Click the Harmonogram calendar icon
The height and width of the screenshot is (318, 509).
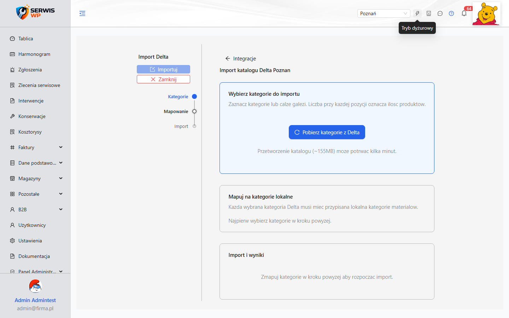(12, 54)
